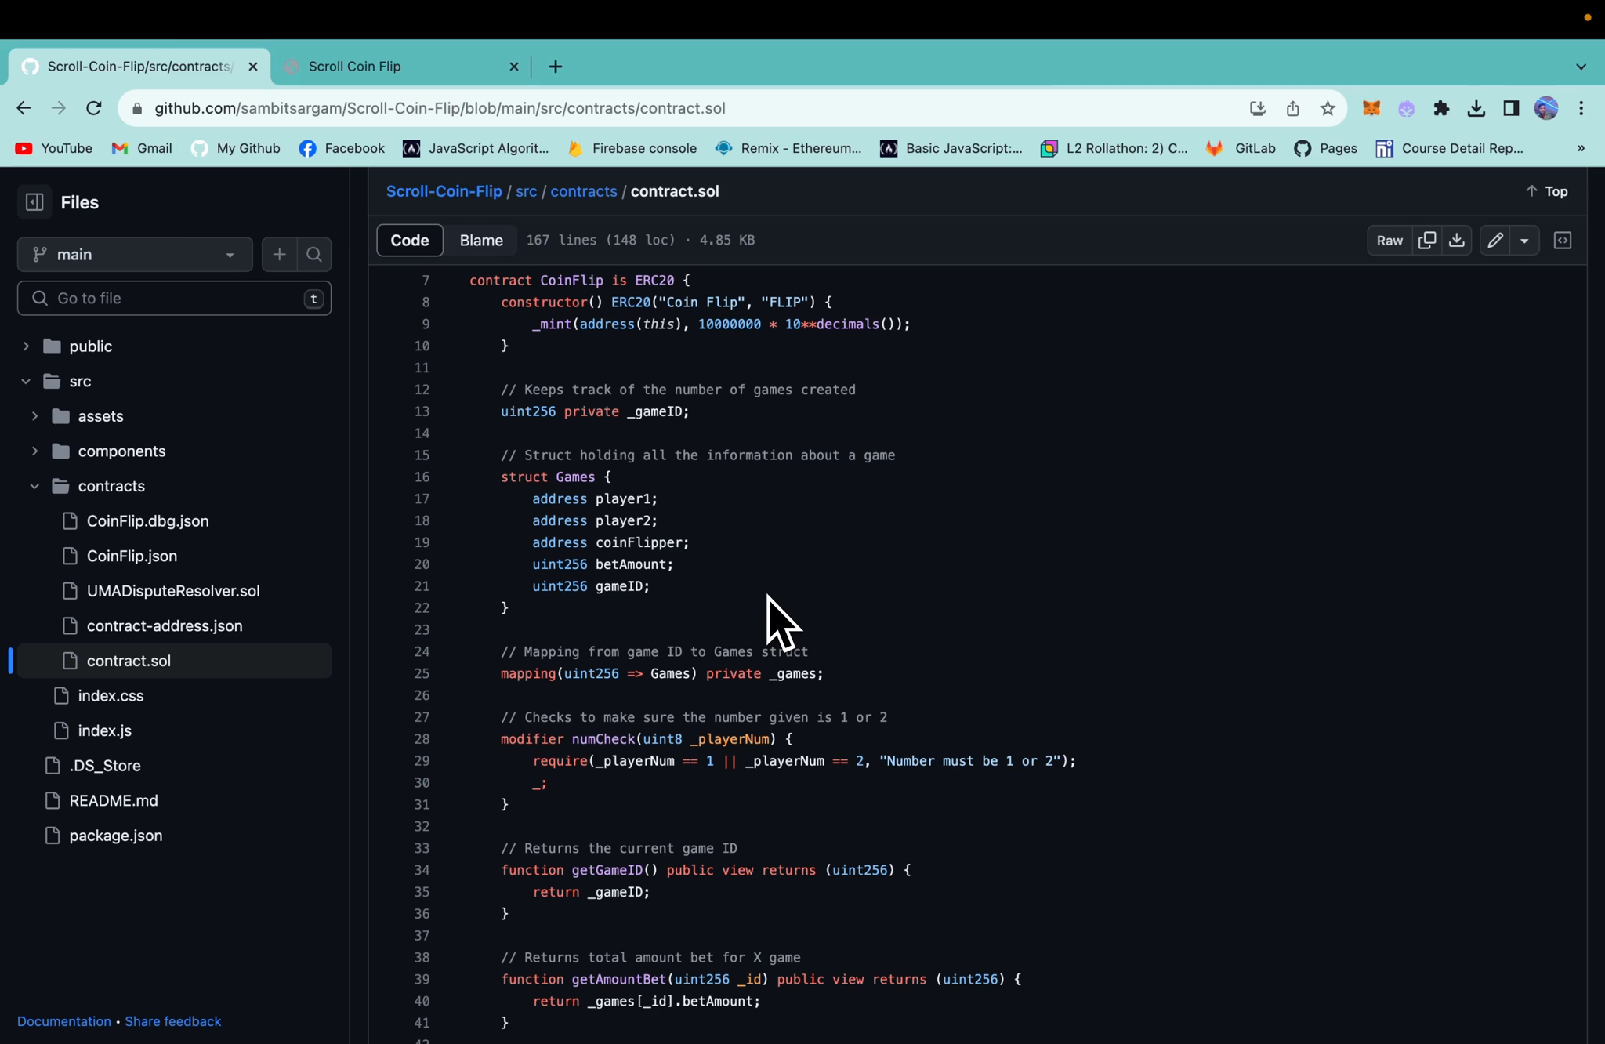Collapse the contracts folder chevron
Screen dimensions: 1605x1044
[34, 487]
